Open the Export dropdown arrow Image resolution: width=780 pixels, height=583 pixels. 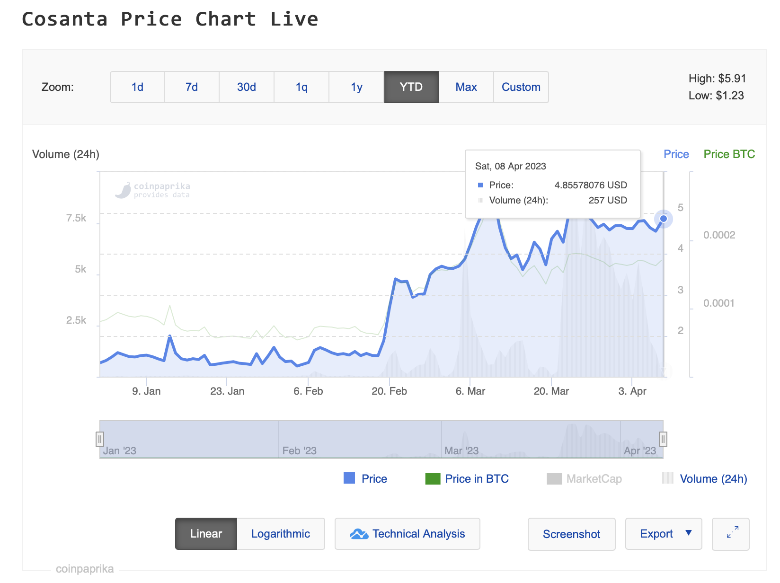689,533
